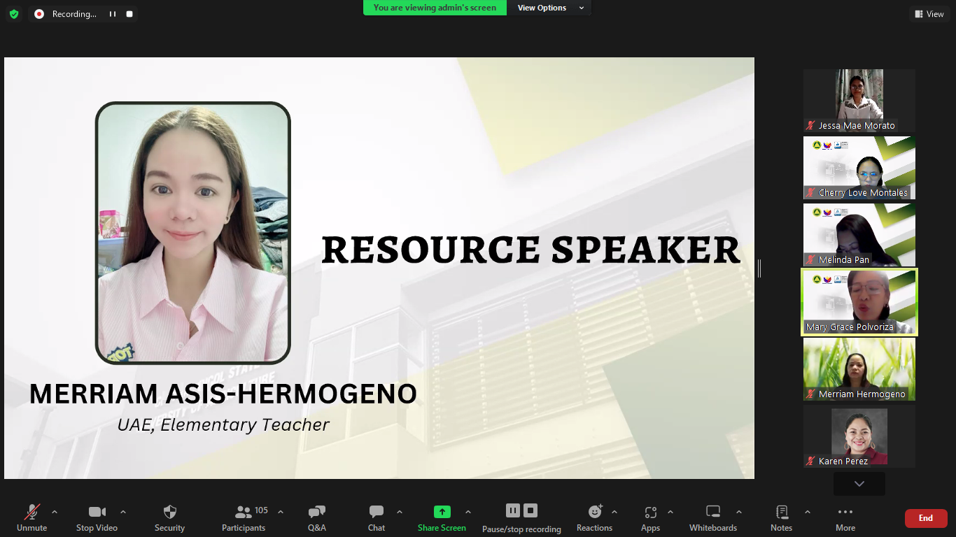Pause recording in the top recording bar
Screen dimensions: 956x537
point(112,14)
